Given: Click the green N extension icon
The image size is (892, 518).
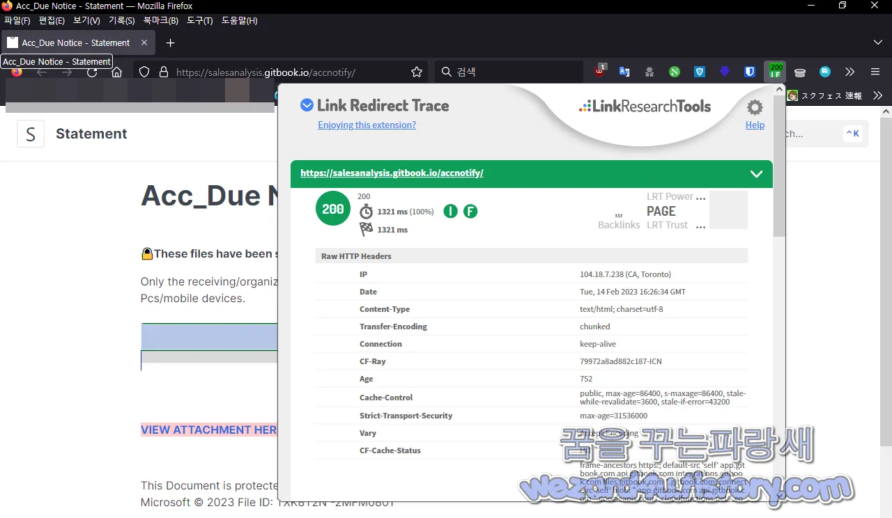Looking at the screenshot, I should coord(675,72).
